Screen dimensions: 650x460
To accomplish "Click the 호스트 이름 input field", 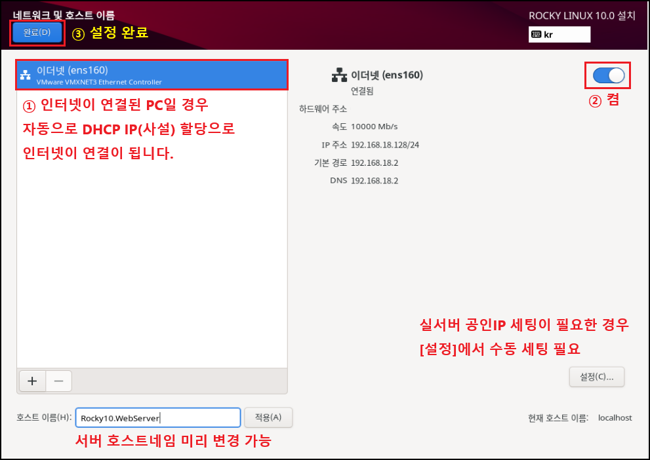I will (158, 418).
